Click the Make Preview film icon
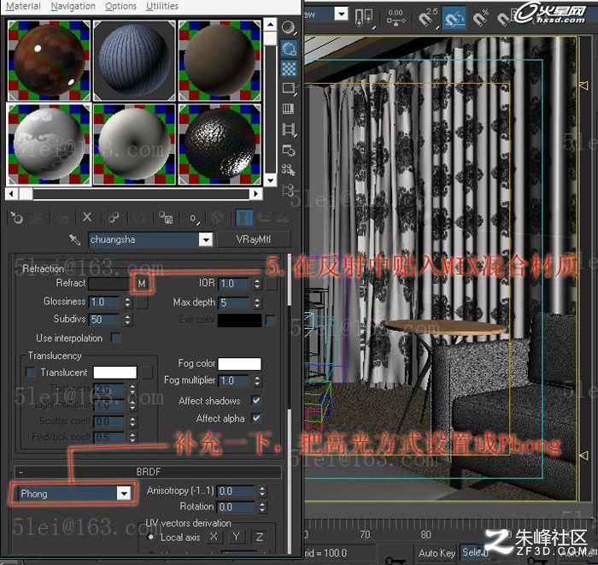The height and width of the screenshot is (565, 598). click(289, 129)
